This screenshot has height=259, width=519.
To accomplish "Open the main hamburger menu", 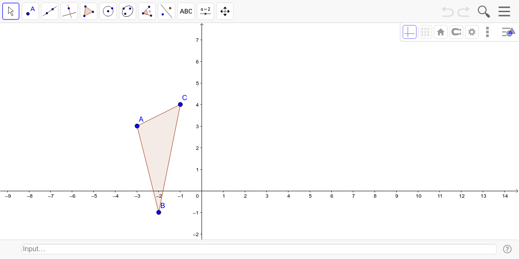I will tap(504, 12).
